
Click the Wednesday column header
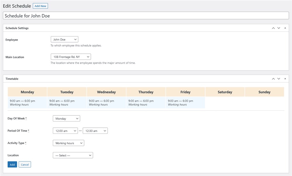pyautogui.click(x=106, y=92)
